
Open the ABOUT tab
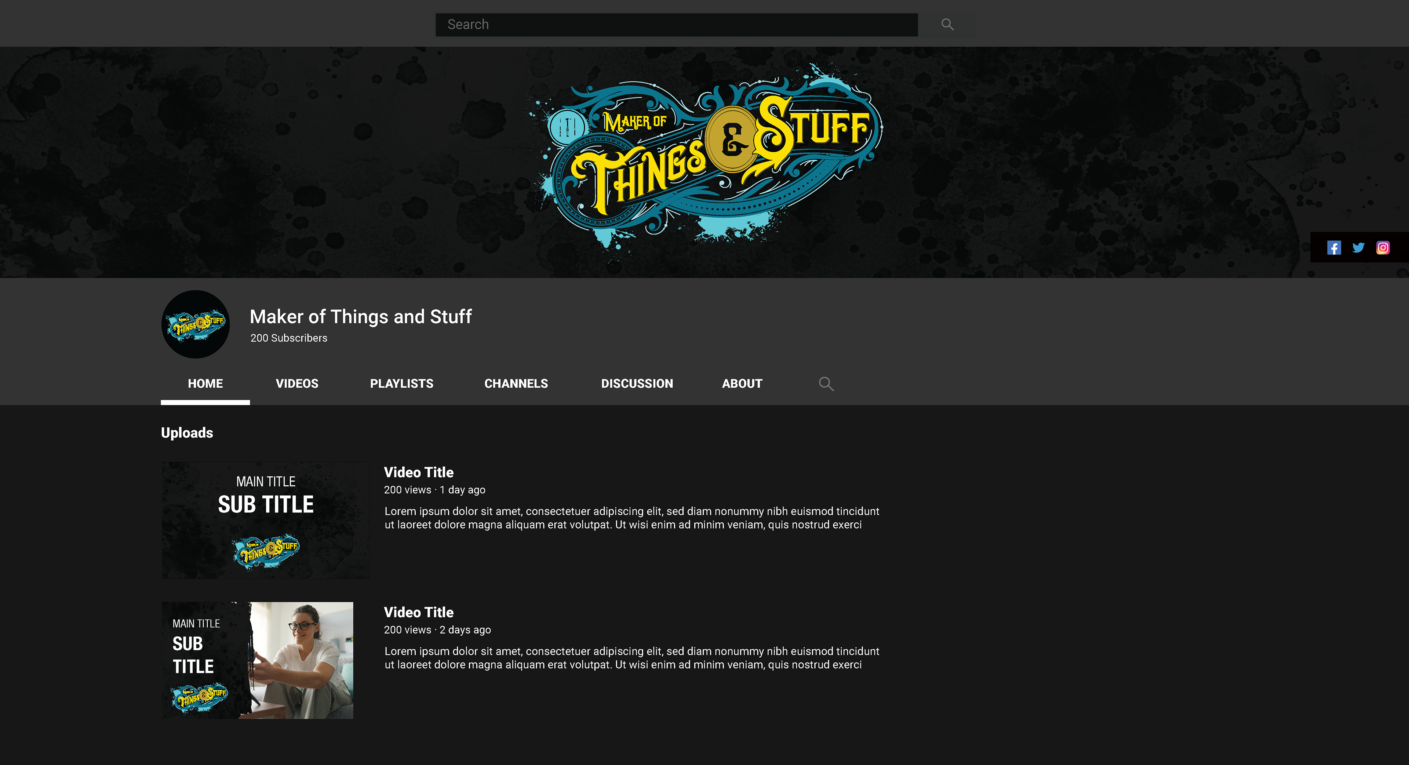click(x=742, y=384)
